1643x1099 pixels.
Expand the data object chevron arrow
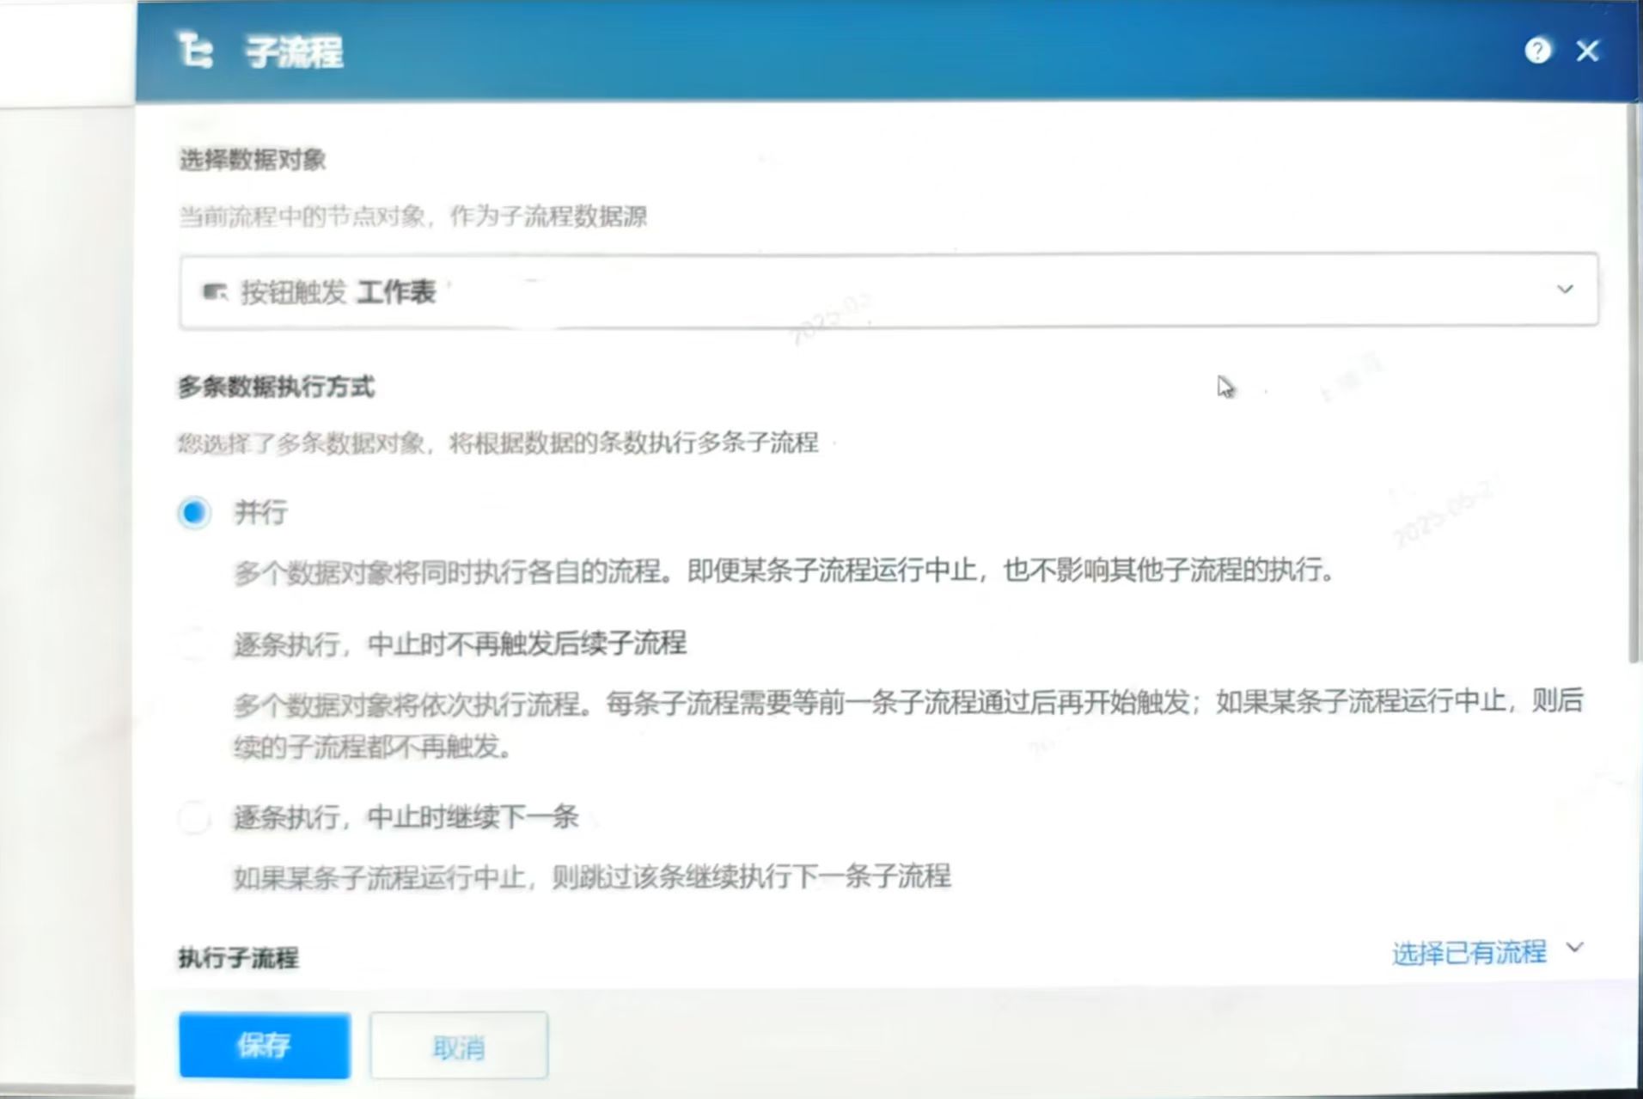[x=1564, y=290]
